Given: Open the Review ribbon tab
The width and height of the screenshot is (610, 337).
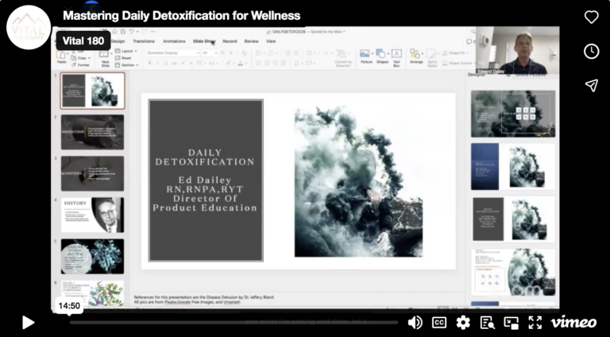Looking at the screenshot, I should 251,41.
